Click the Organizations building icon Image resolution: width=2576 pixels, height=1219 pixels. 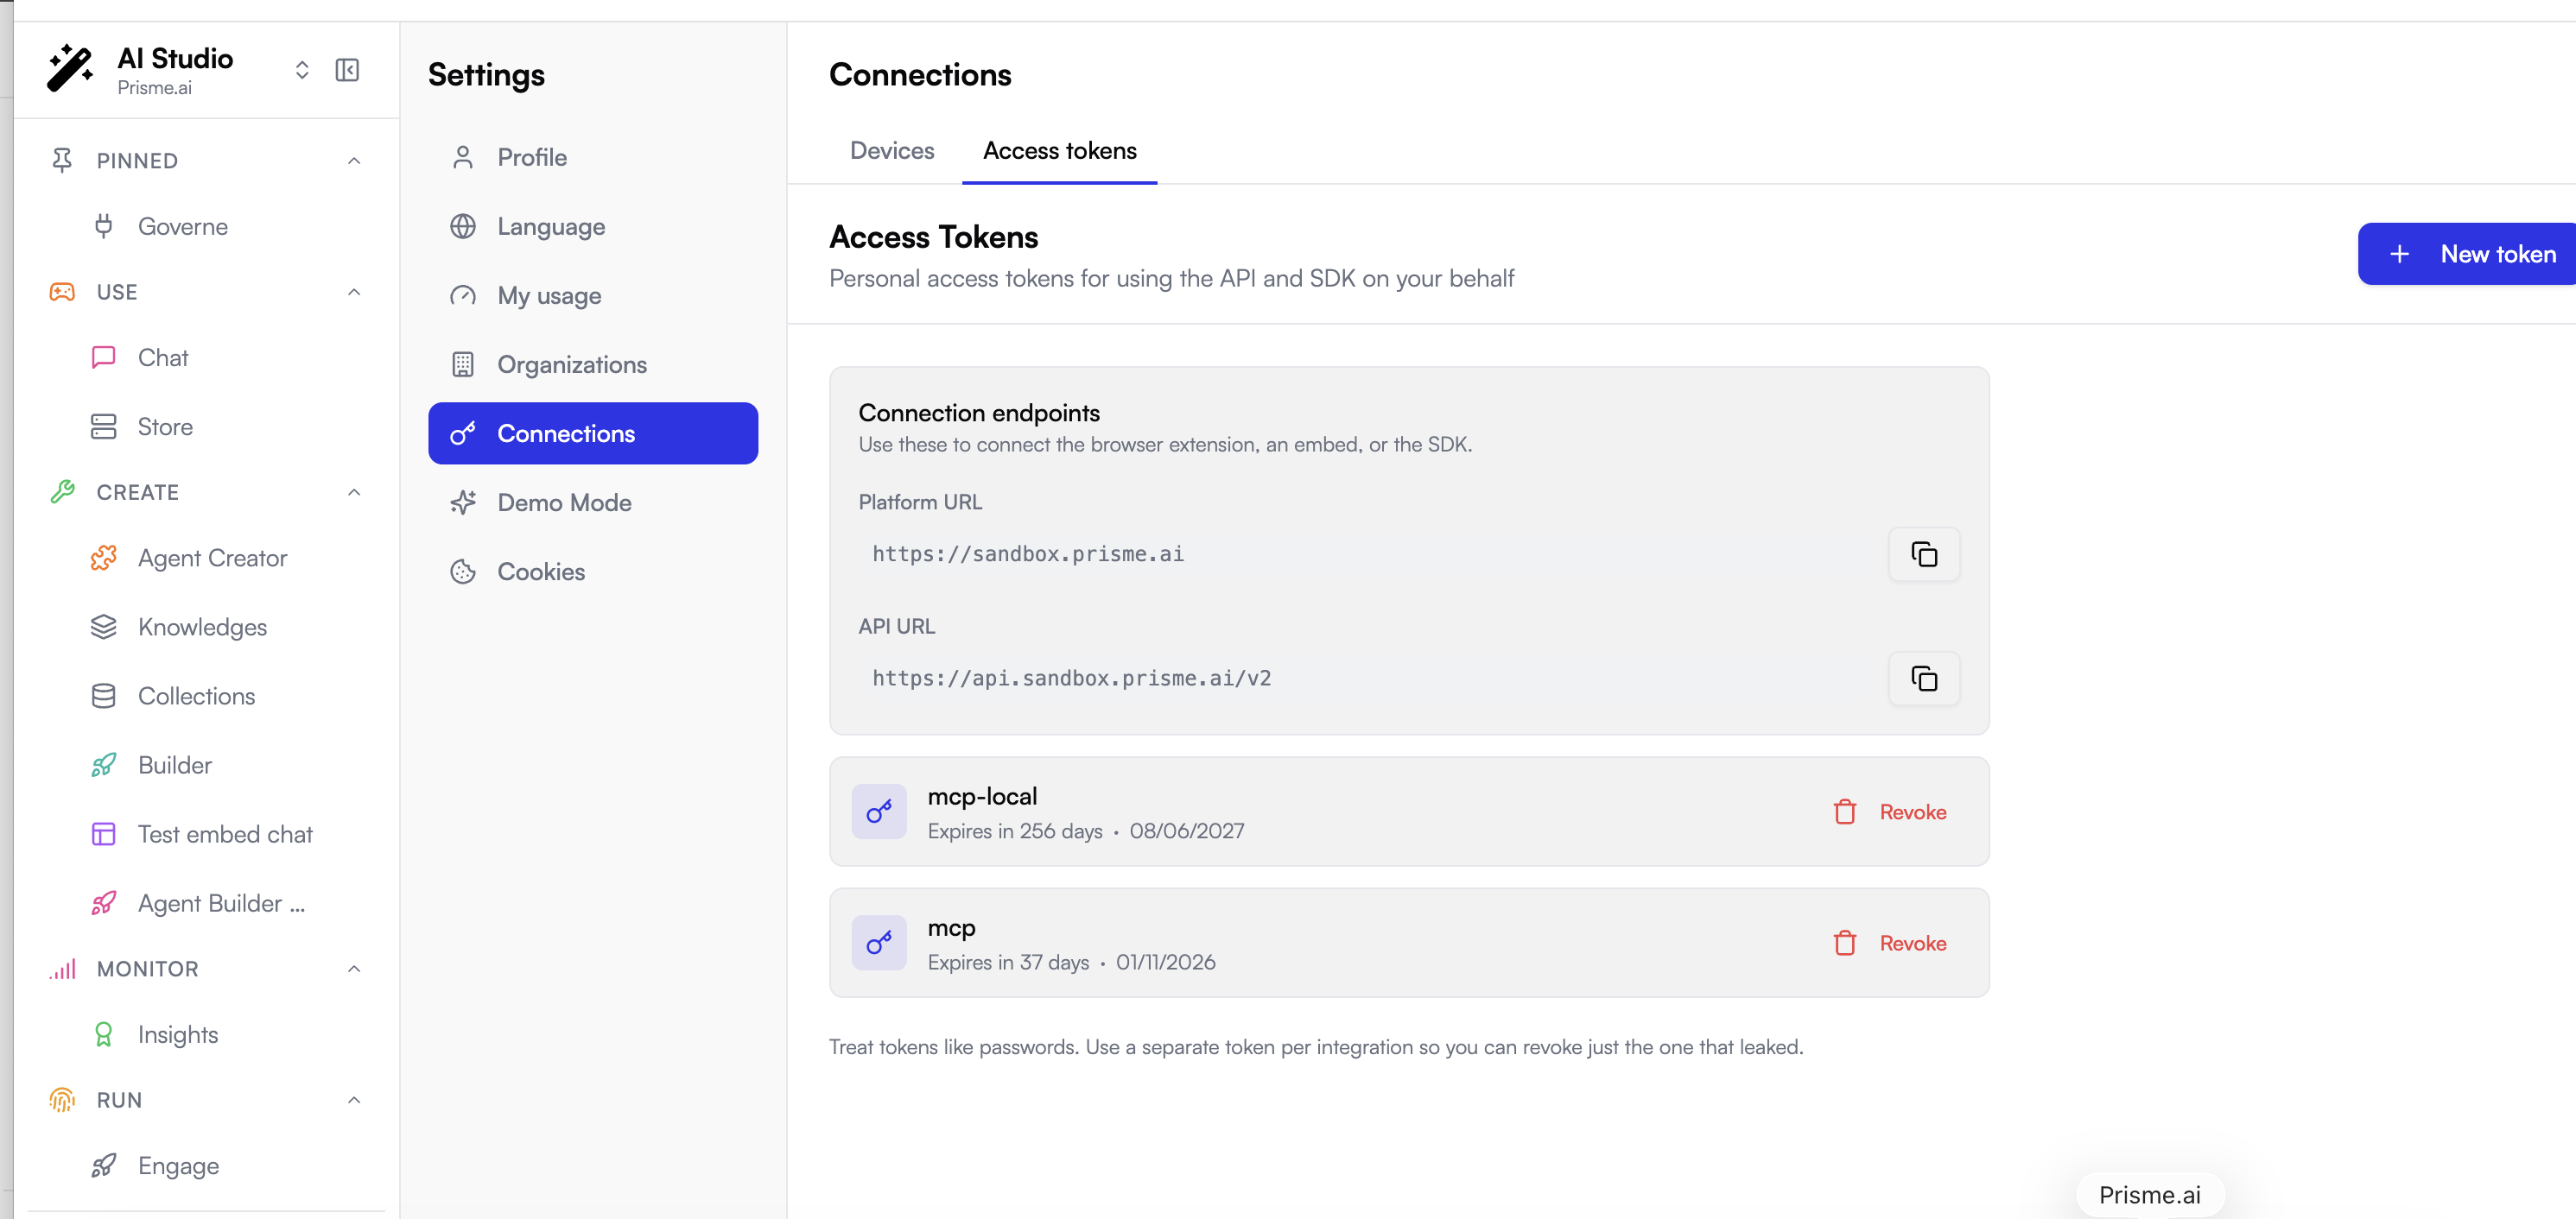coord(463,364)
